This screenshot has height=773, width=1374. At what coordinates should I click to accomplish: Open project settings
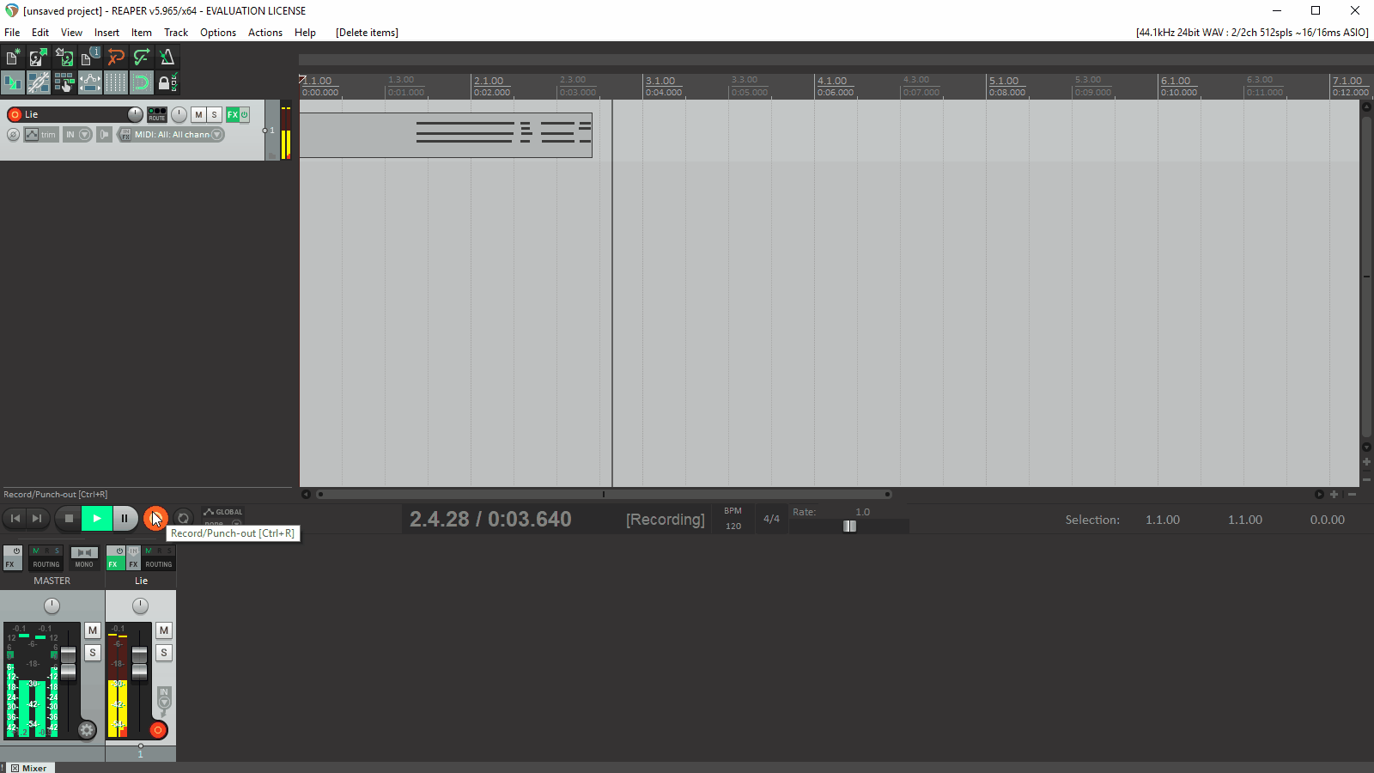(x=90, y=57)
